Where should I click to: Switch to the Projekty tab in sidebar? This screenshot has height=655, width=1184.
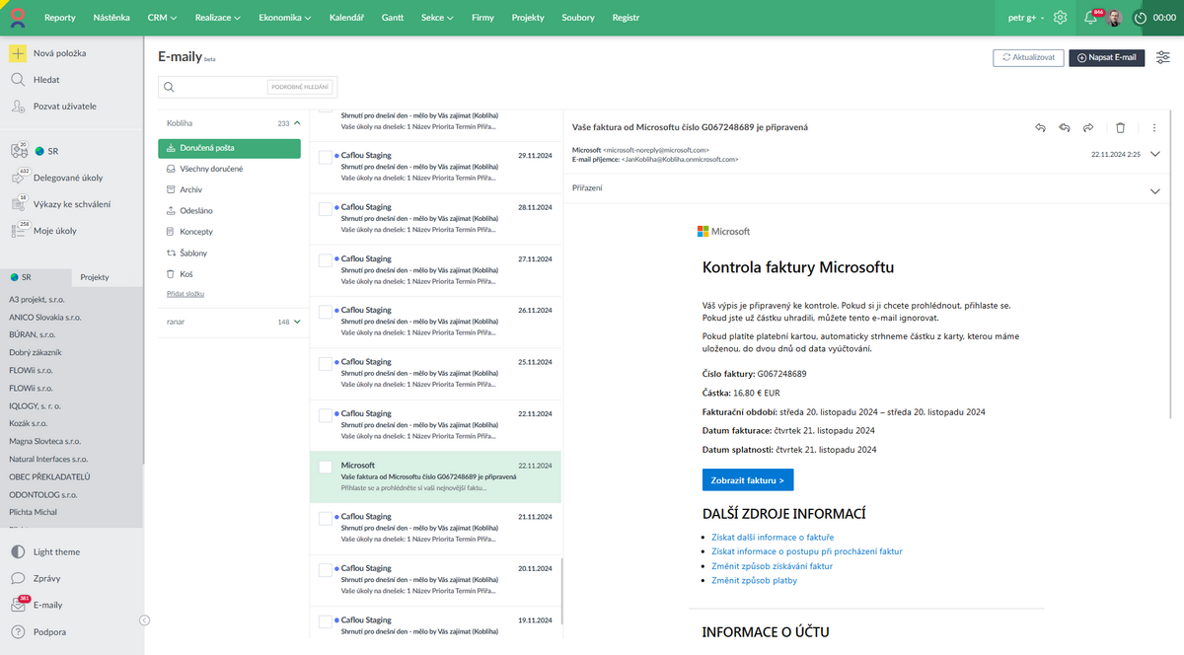pos(95,278)
